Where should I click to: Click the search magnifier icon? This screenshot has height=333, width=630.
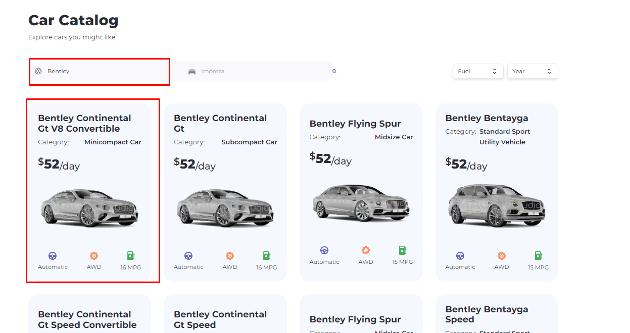pos(334,71)
